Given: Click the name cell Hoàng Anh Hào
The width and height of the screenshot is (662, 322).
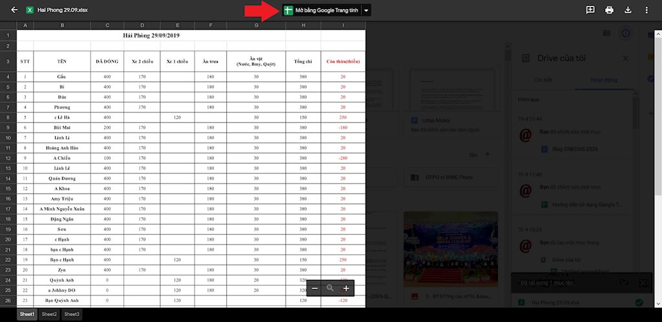Looking at the screenshot, I should (62, 147).
